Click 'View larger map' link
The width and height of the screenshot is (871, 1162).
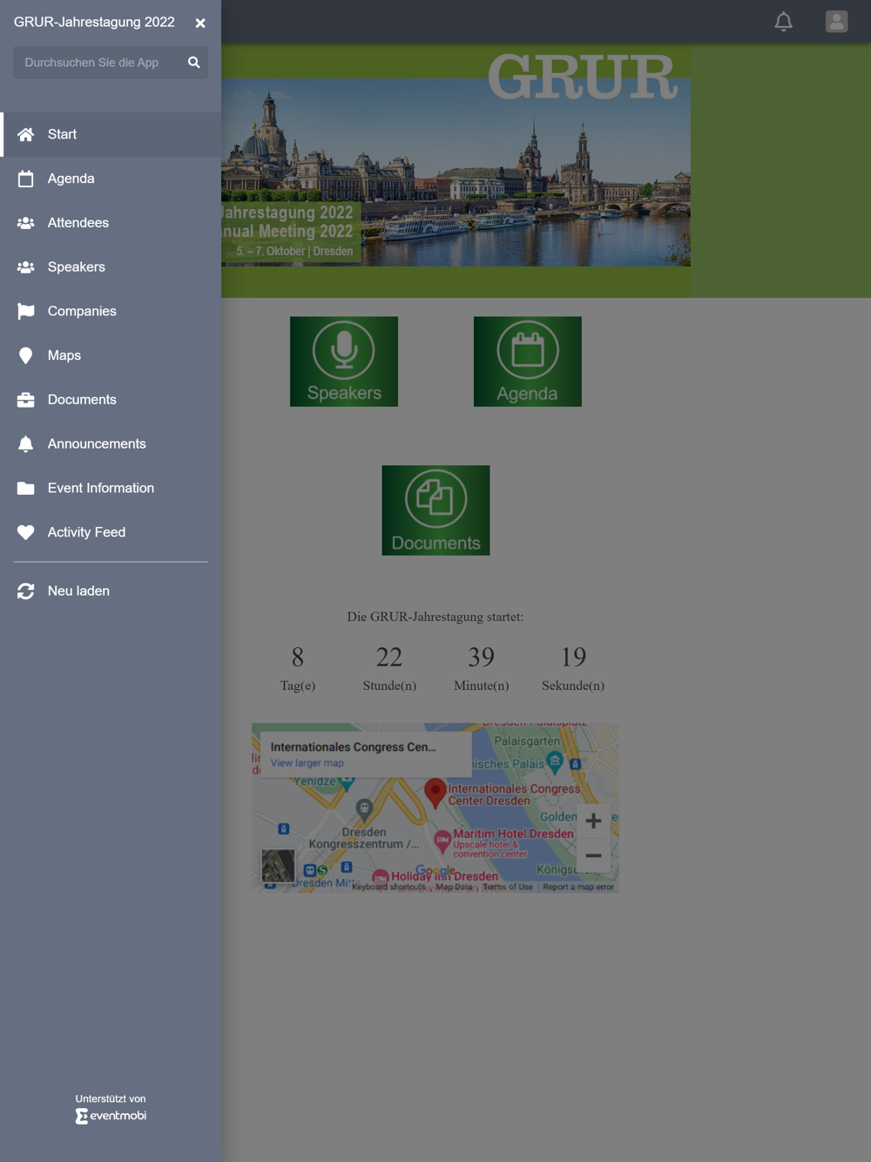click(x=307, y=763)
